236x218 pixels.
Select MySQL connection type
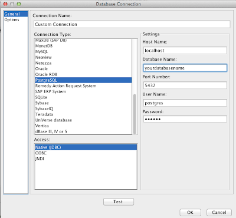[83, 52]
